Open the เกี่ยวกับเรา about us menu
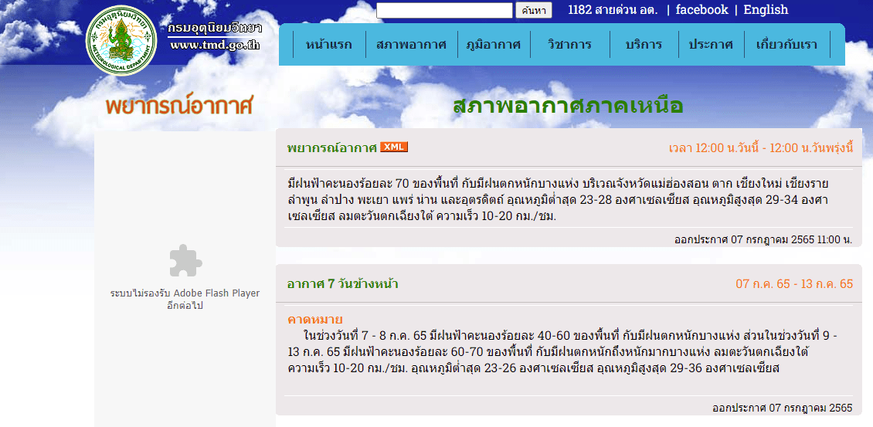The image size is (873, 427). click(786, 45)
